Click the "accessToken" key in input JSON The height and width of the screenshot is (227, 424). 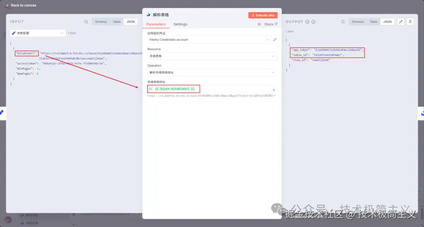tap(27, 64)
